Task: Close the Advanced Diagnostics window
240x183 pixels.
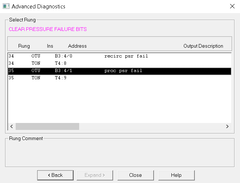Action: pos(232,6)
